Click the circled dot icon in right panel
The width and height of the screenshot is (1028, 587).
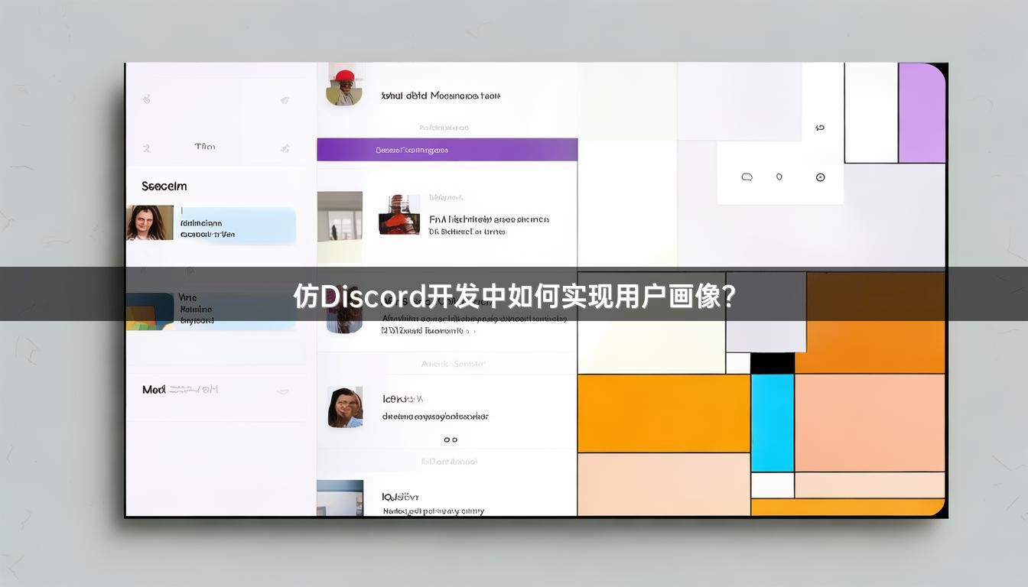coord(820,177)
